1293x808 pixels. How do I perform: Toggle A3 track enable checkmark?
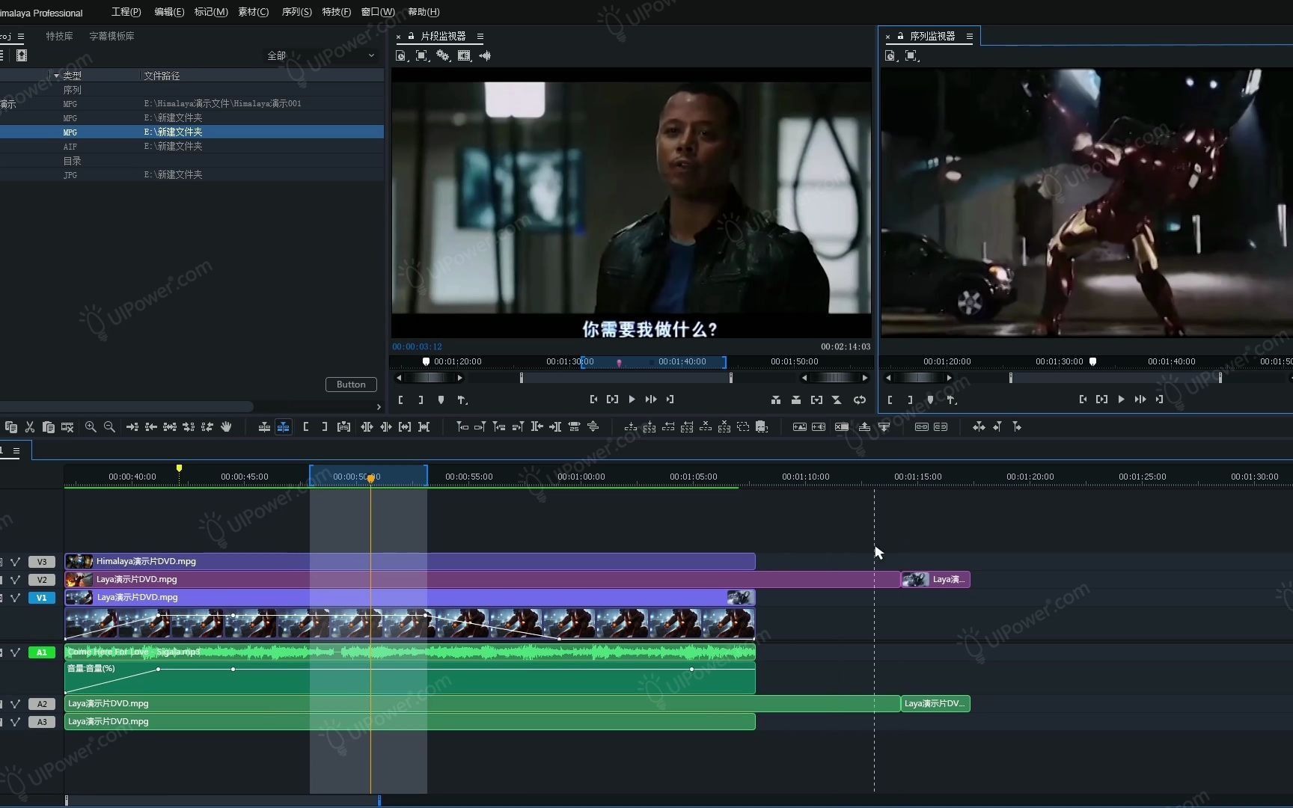[15, 721]
